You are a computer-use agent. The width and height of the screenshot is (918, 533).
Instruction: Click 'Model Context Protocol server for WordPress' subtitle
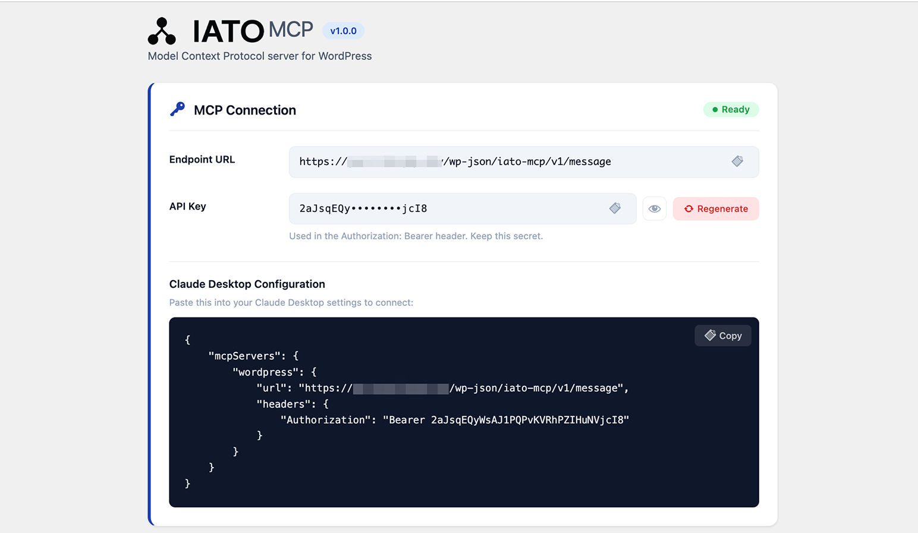pos(260,56)
